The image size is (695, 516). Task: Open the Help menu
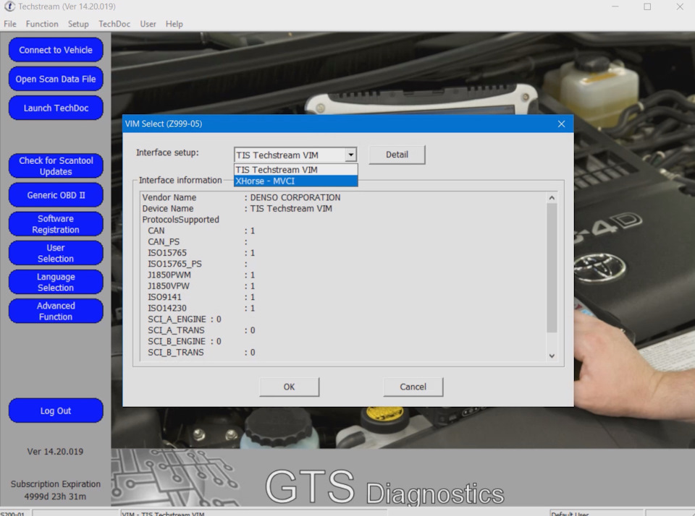tap(174, 24)
